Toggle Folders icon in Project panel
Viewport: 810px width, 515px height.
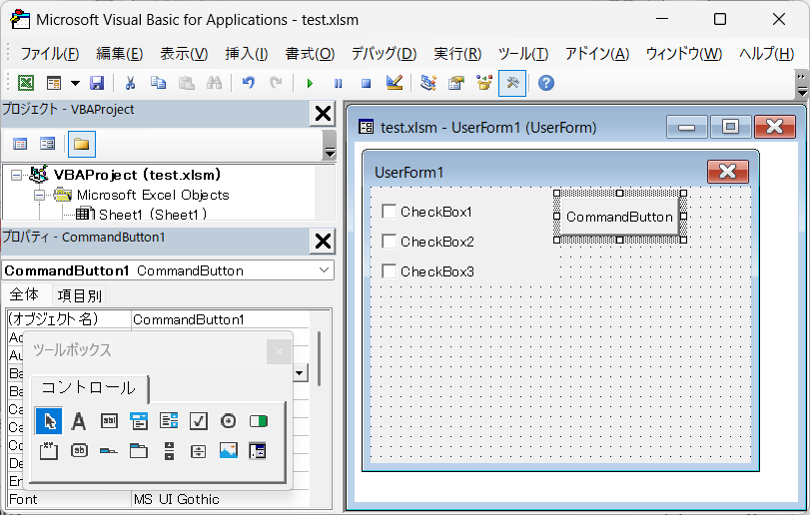click(x=82, y=144)
